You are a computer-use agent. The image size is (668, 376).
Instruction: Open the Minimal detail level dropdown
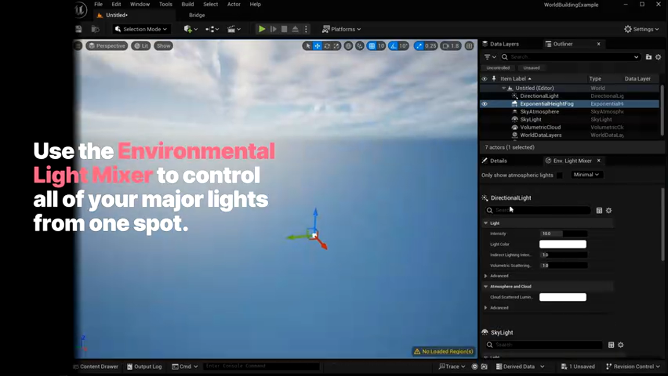click(587, 174)
